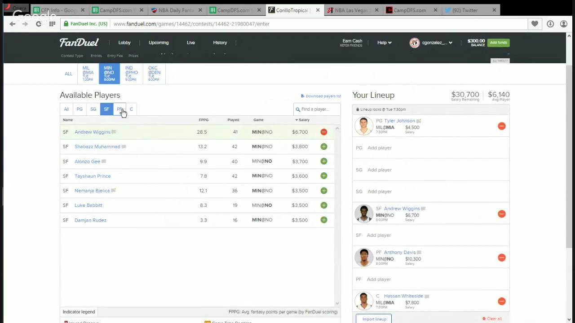This screenshot has width=575, height=323.
Task: Sort by FPPG column header
Action: tap(203, 120)
